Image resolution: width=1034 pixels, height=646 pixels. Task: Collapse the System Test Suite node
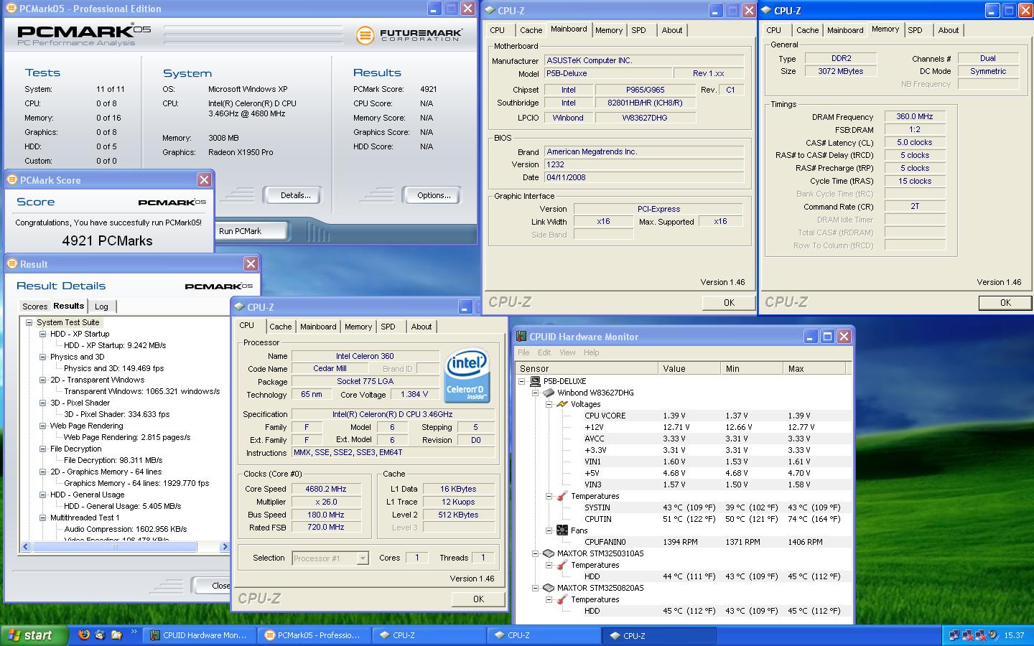coord(29,322)
